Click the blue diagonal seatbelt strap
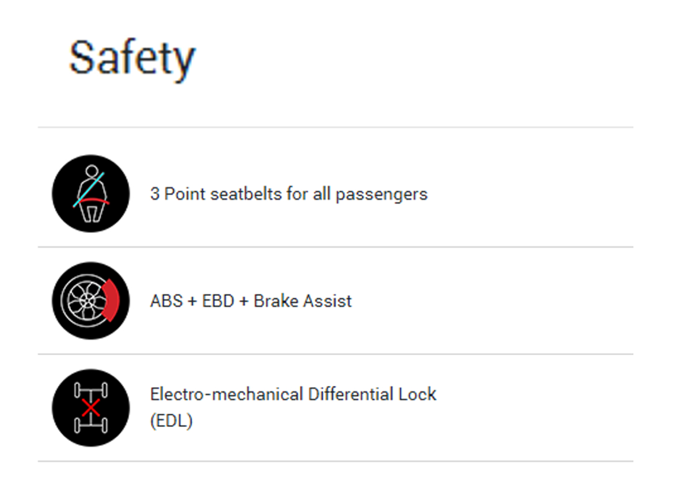Screen dimensions: 691x481 tap(89, 189)
